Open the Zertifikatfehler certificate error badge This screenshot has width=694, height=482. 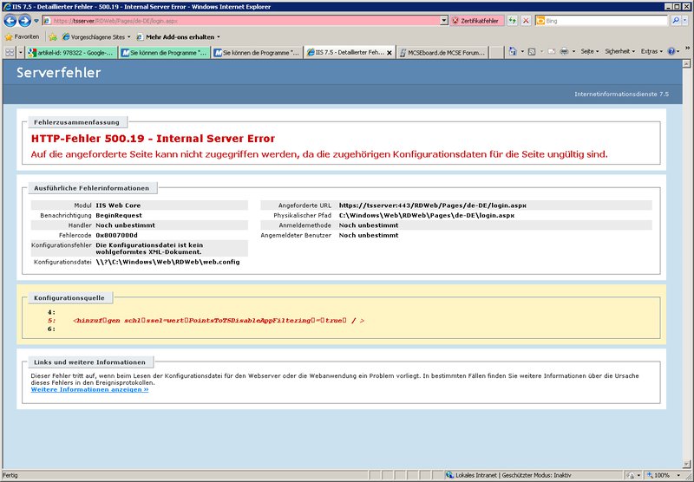coord(477,21)
